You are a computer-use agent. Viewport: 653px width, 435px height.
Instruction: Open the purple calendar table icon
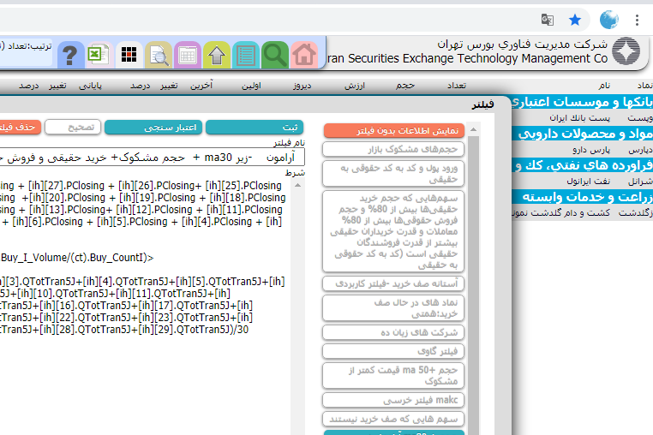click(x=188, y=55)
